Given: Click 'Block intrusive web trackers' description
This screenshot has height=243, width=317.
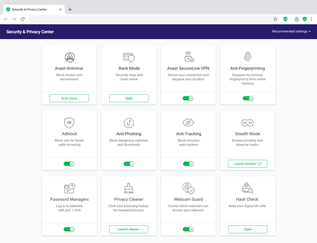Looking at the screenshot, I should click(189, 143).
